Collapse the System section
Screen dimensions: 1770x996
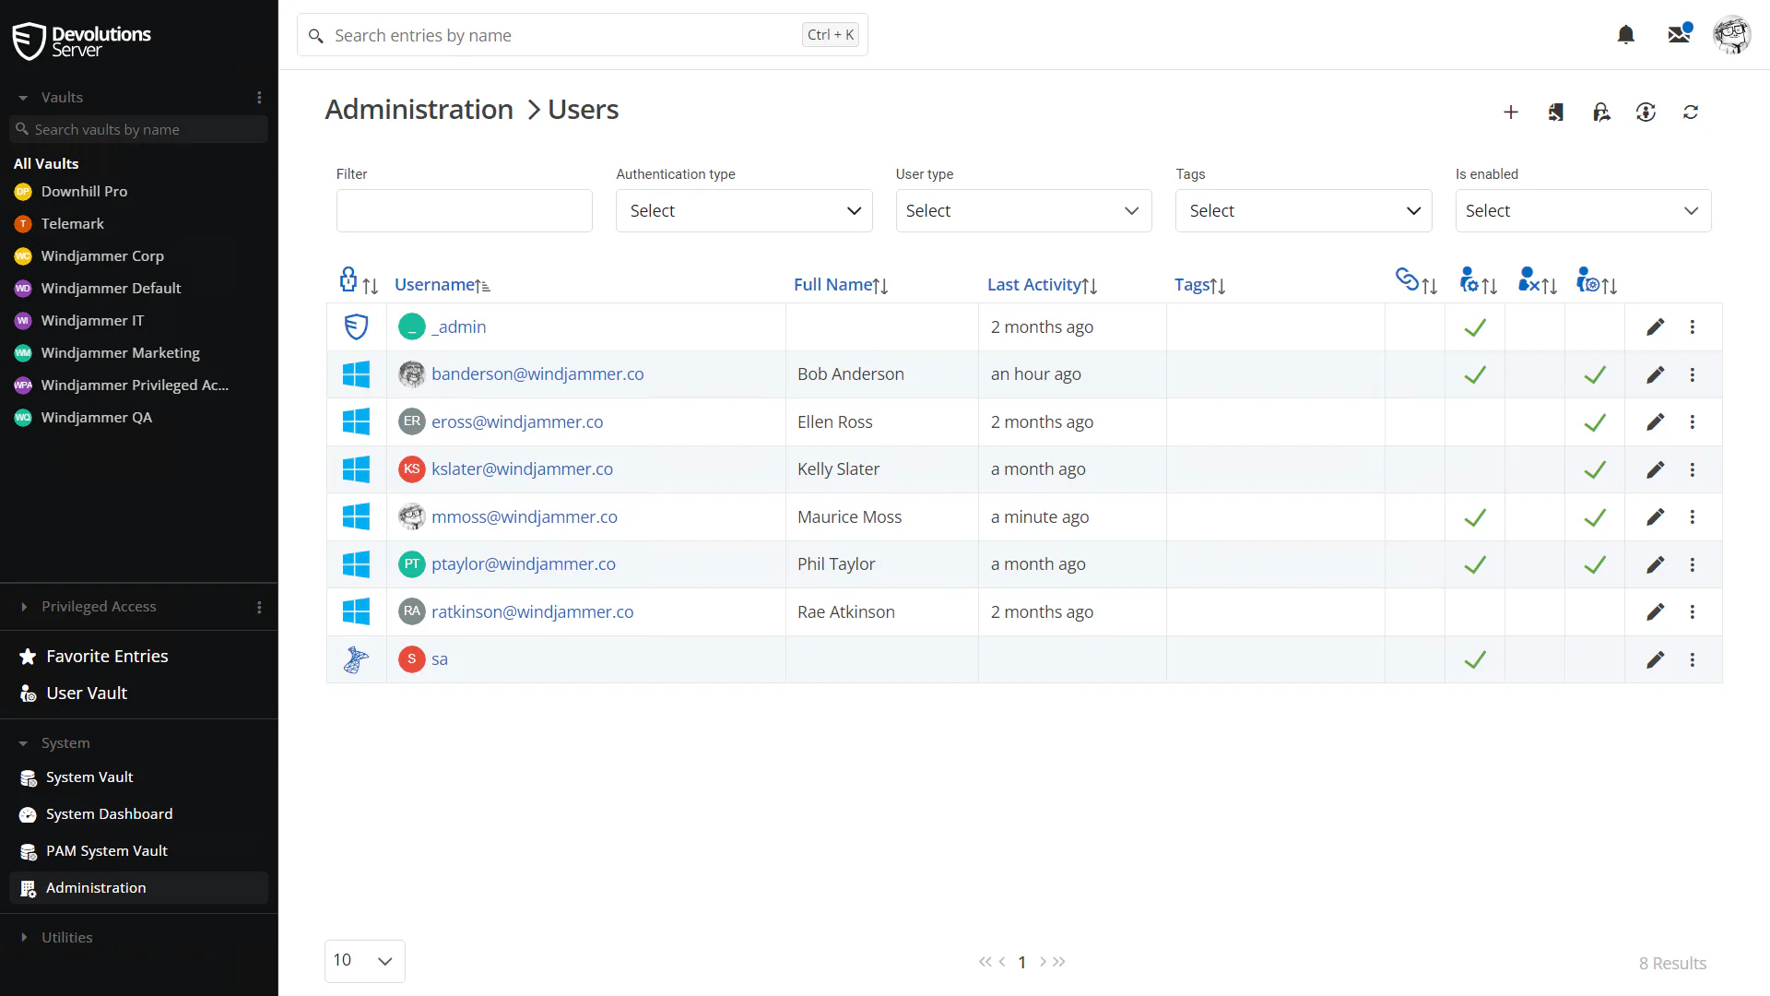tap(23, 743)
